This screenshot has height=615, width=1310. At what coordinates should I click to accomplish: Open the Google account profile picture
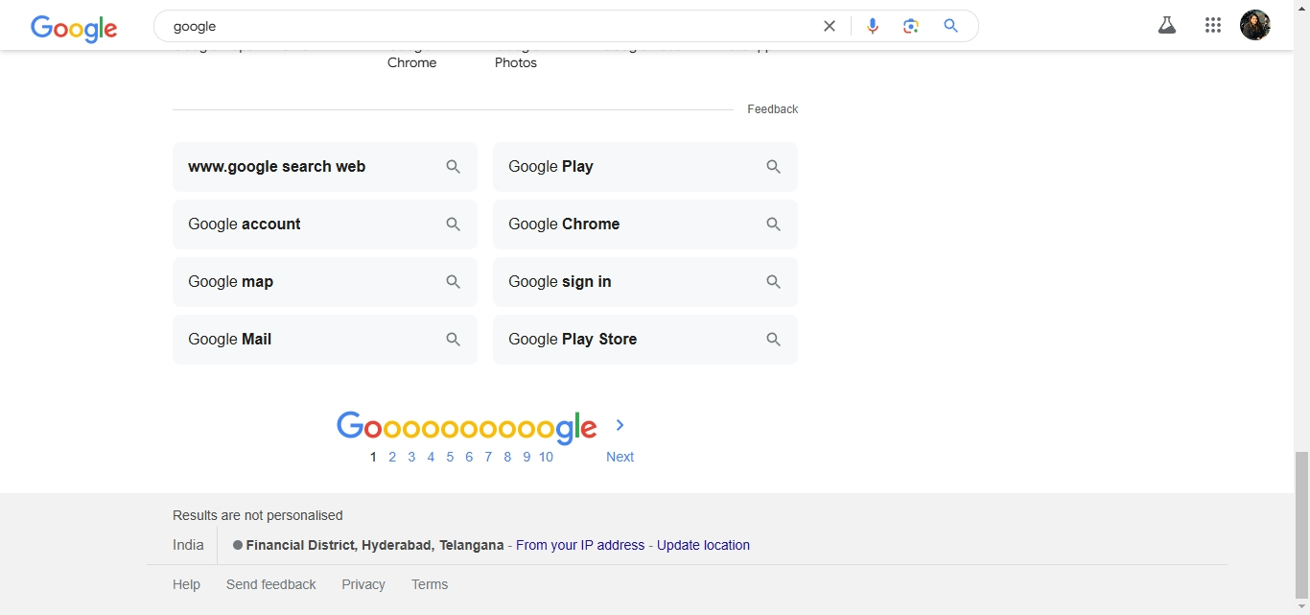[1255, 26]
